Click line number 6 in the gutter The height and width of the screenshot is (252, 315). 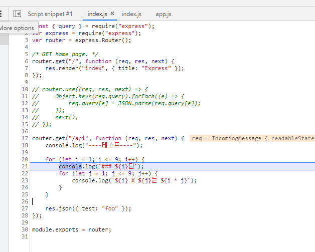(x=25, y=61)
